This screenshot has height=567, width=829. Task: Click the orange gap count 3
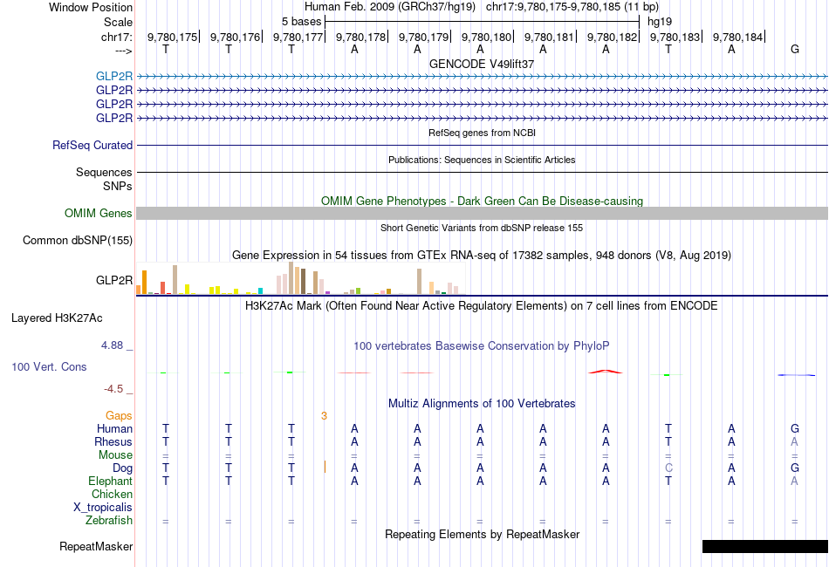coord(324,416)
